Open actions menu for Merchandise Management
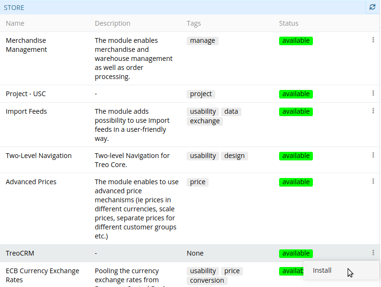This screenshot has height=287, width=381. click(373, 40)
